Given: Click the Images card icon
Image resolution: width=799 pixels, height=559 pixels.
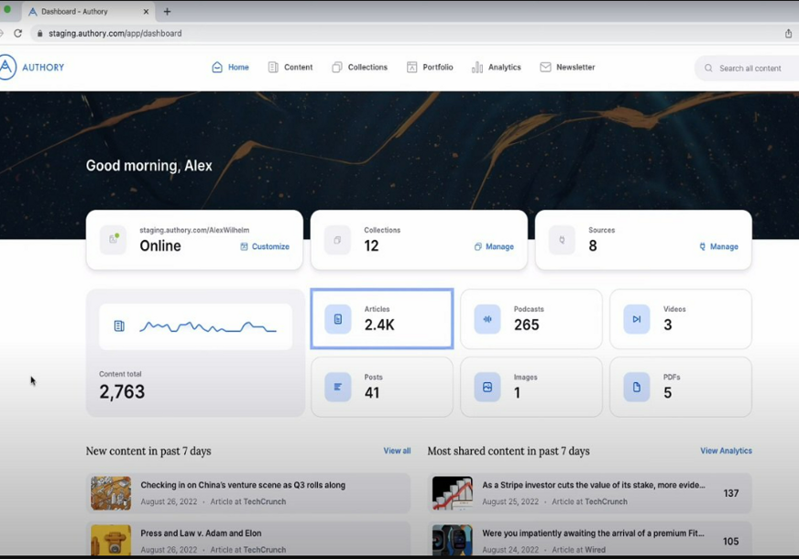Looking at the screenshot, I should pyautogui.click(x=487, y=387).
